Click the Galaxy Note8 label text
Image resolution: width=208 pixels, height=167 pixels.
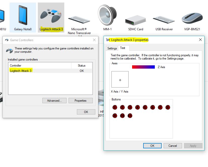23,29
